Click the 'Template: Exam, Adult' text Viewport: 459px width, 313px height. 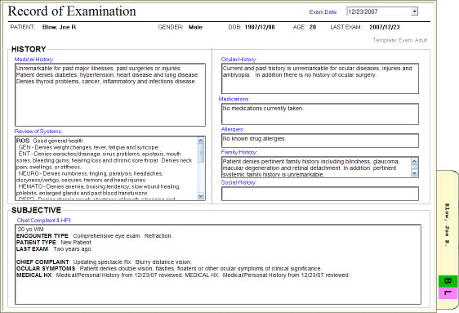(x=400, y=40)
